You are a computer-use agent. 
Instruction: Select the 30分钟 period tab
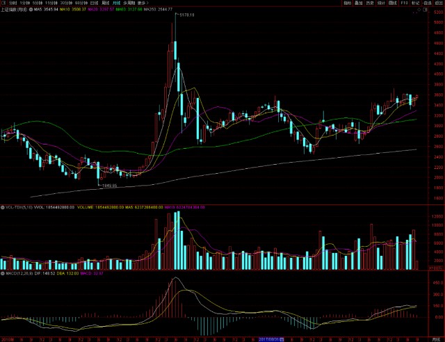(x=66, y=3)
